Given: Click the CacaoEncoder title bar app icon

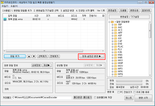Looking at the screenshot, I should [x=2, y=2].
